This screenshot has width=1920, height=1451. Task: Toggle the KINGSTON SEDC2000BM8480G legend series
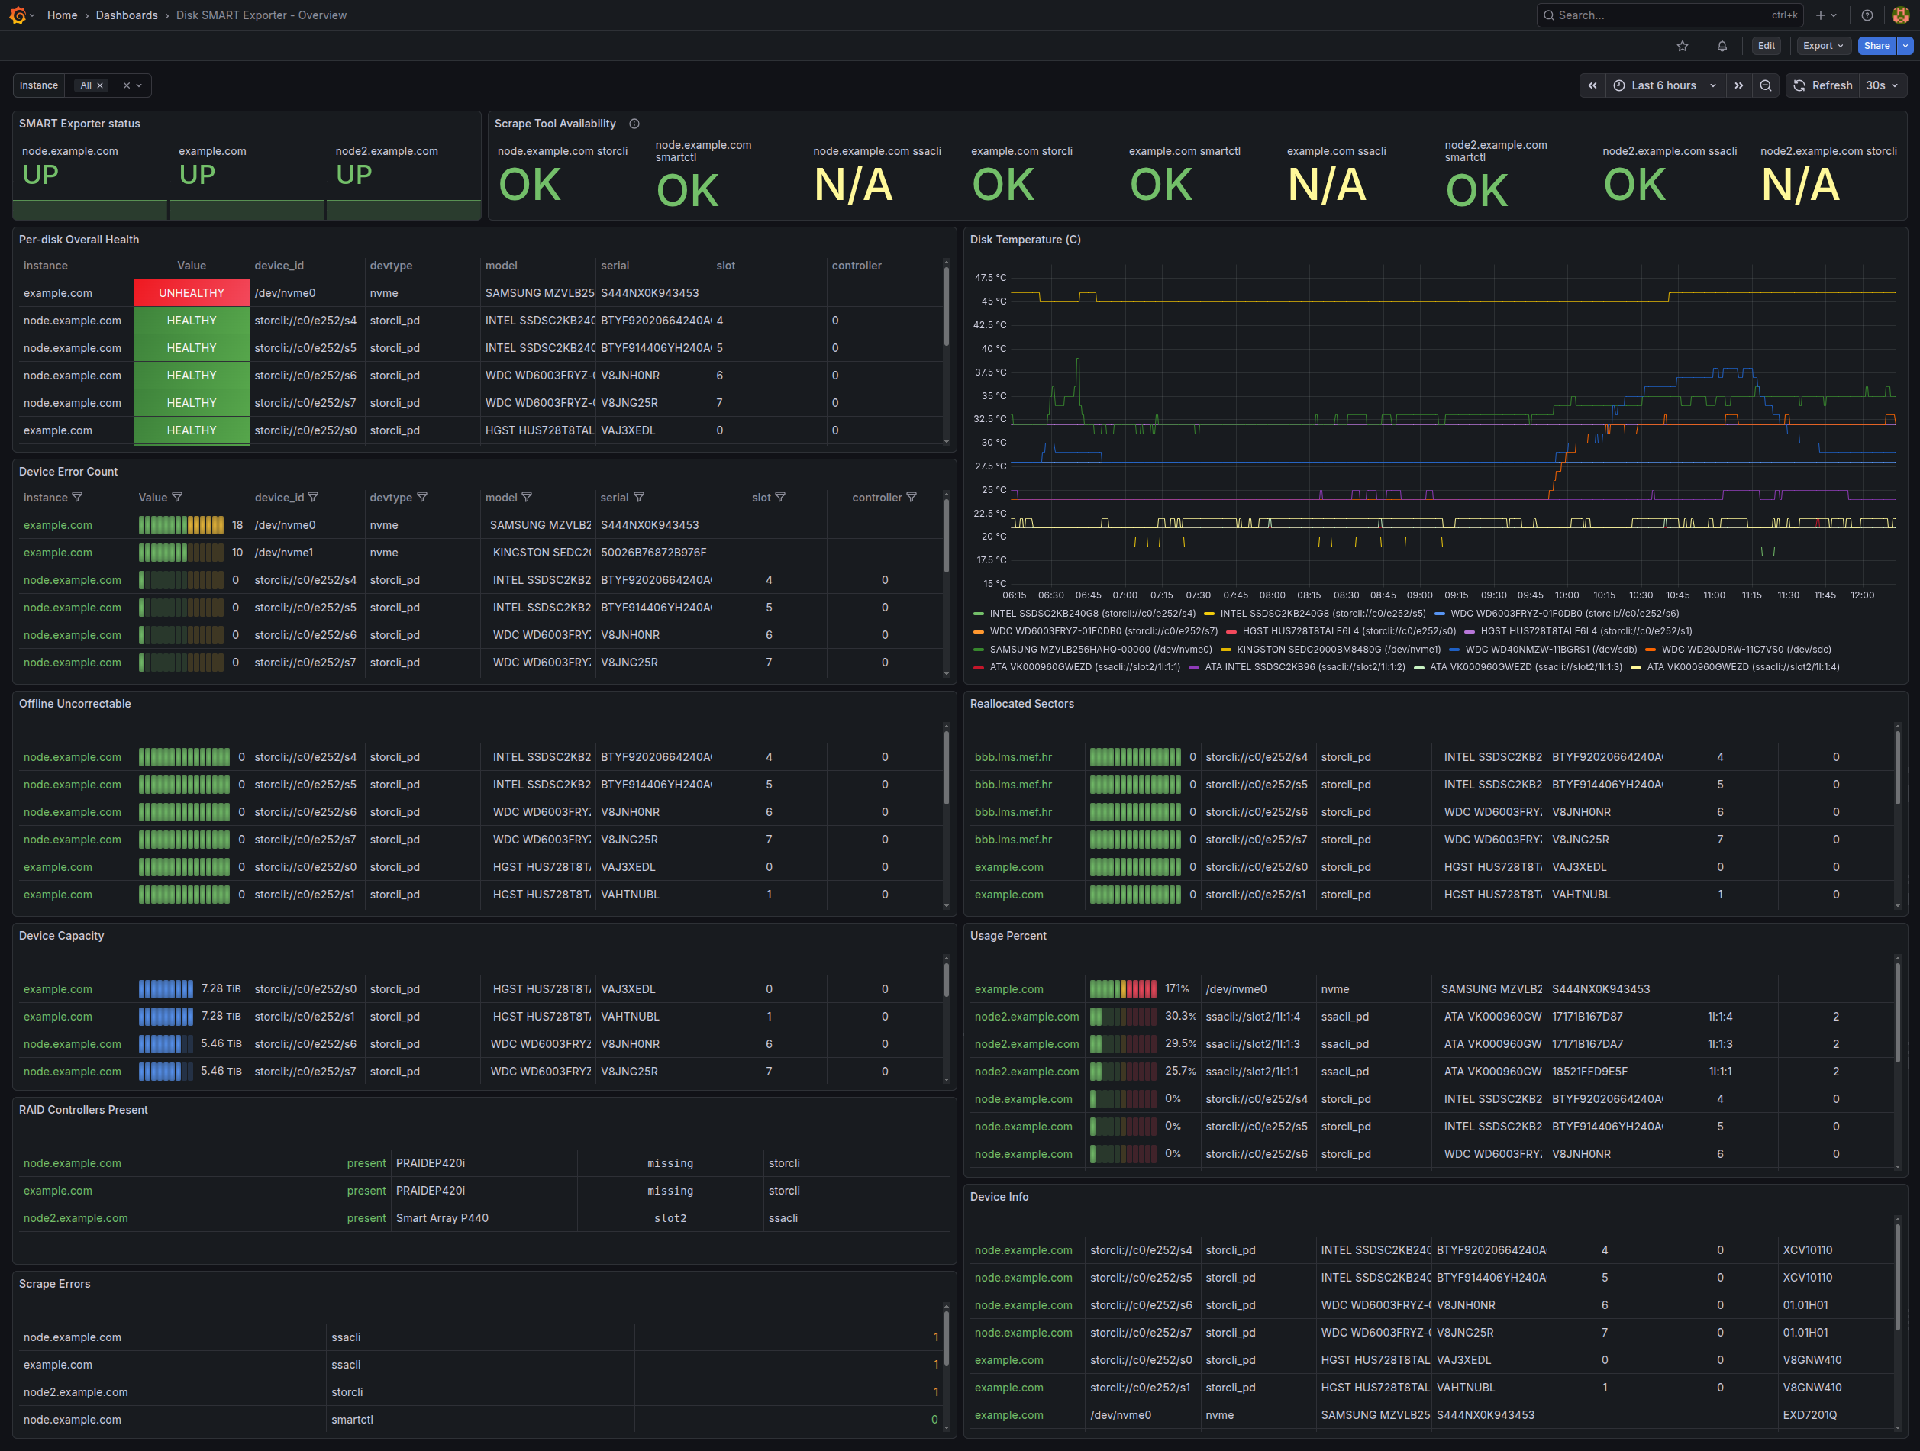1338,649
